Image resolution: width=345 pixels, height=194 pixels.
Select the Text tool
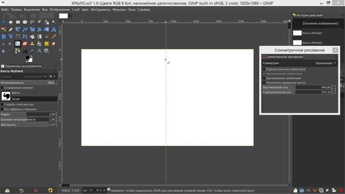click(x=25, y=51)
